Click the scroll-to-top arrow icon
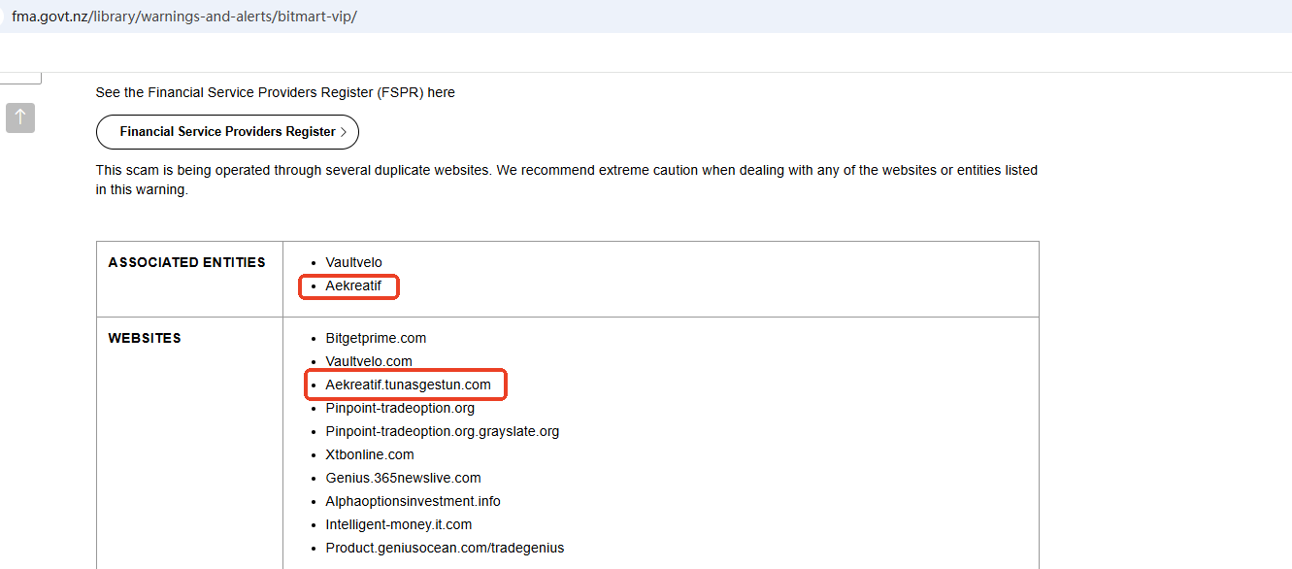 coord(20,118)
